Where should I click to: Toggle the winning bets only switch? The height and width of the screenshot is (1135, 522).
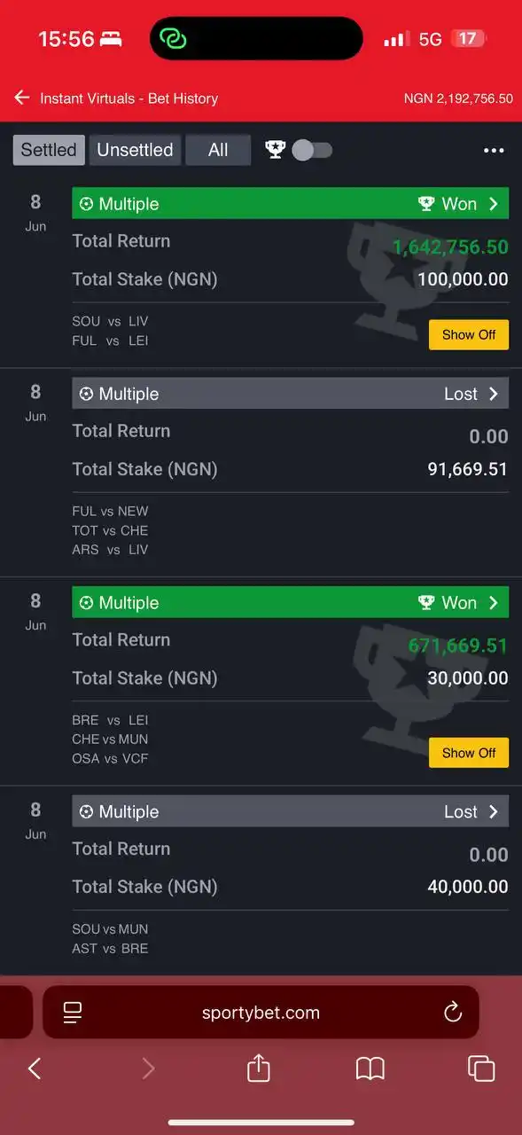click(x=312, y=150)
